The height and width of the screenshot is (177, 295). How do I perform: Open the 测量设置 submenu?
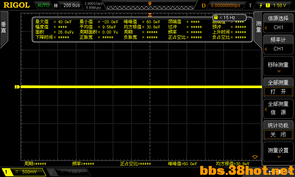(x=278, y=152)
